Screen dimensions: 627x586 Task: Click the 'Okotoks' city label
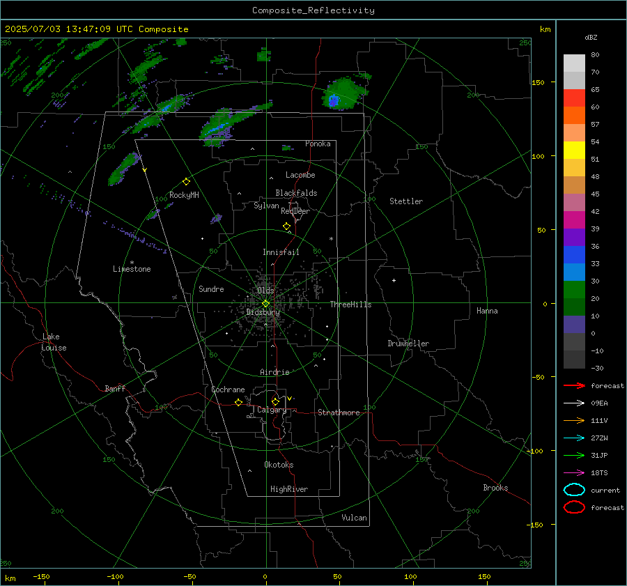pyautogui.click(x=279, y=465)
